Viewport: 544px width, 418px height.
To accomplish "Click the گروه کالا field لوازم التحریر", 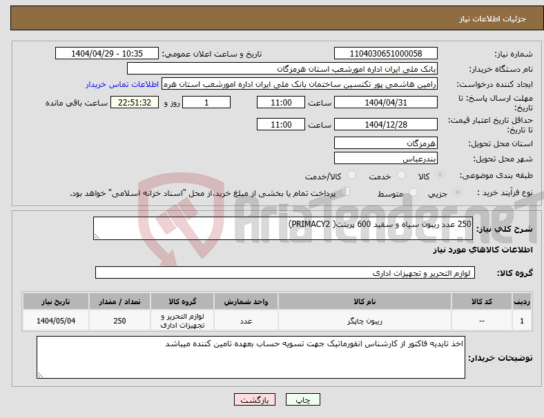I will pos(285,272).
